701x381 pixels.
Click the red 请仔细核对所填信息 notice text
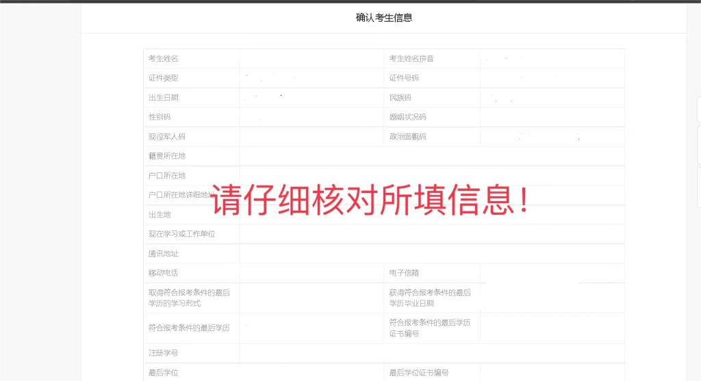[x=369, y=199]
